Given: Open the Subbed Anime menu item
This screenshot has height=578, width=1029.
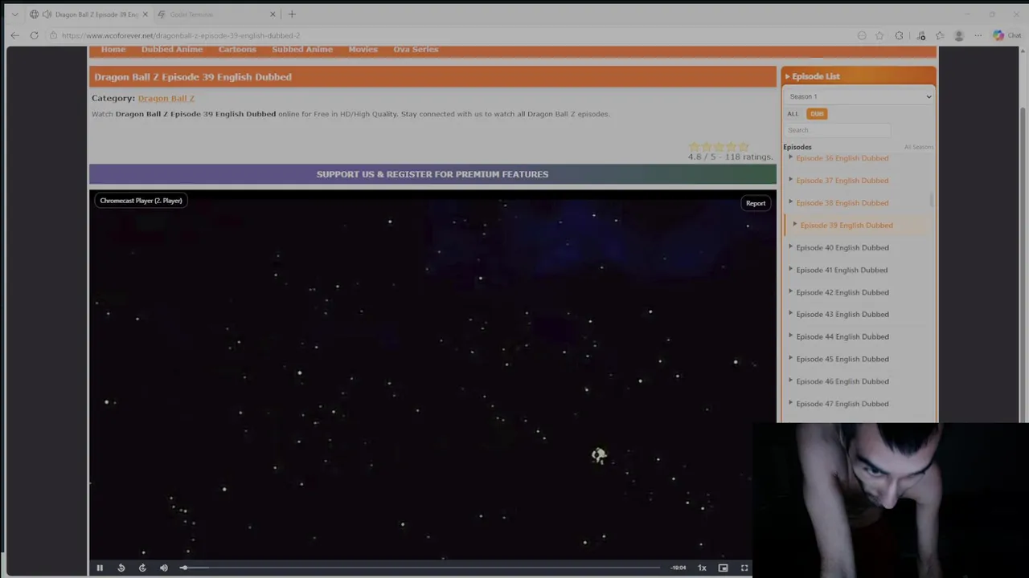Looking at the screenshot, I should [302, 50].
